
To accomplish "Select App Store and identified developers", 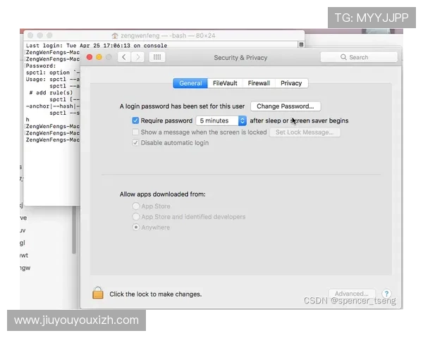I will coord(136,217).
